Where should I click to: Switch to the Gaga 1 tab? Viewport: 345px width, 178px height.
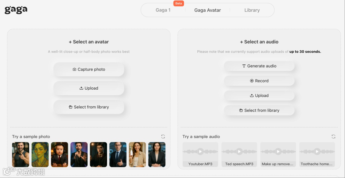(x=163, y=10)
